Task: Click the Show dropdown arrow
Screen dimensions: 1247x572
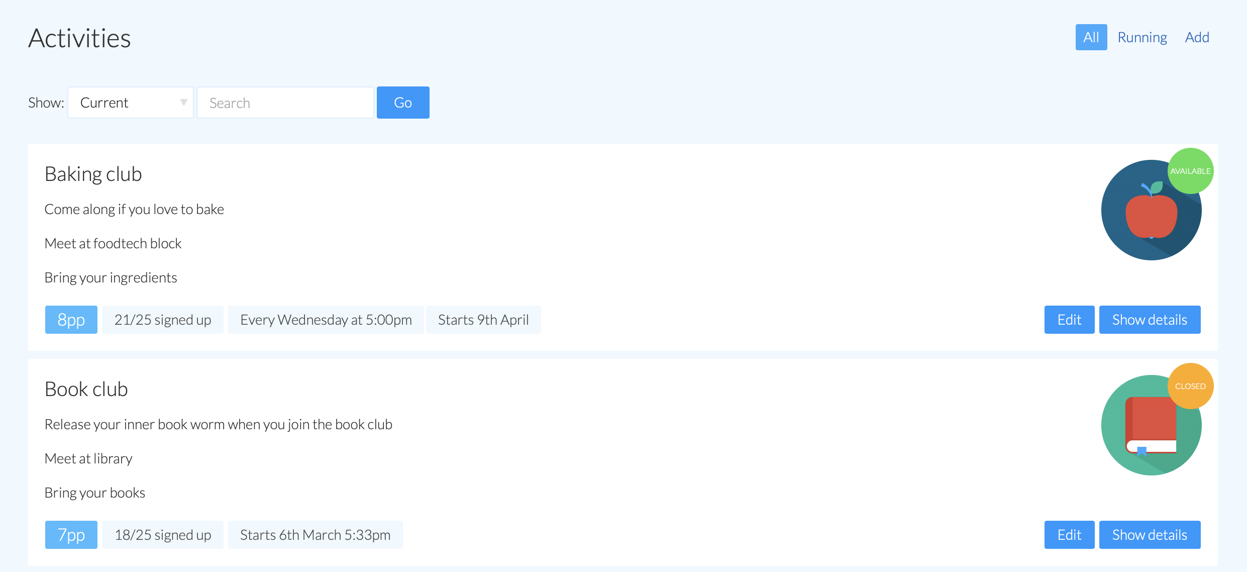Action: (183, 103)
